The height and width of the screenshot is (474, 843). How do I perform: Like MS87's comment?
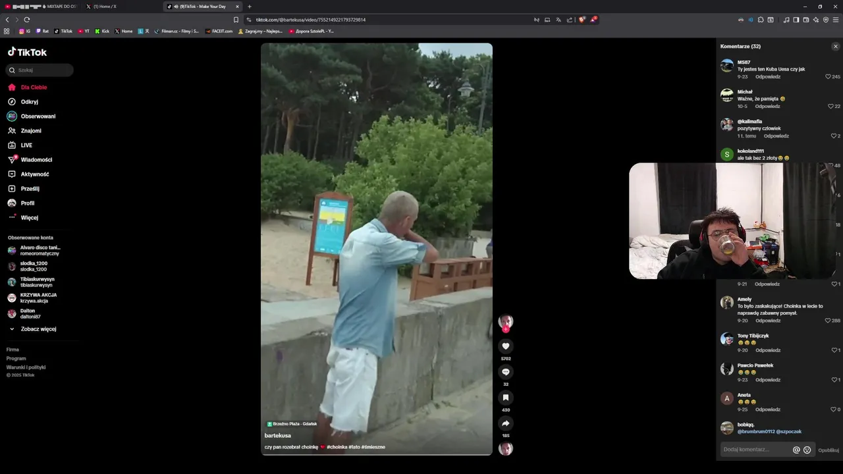(829, 77)
